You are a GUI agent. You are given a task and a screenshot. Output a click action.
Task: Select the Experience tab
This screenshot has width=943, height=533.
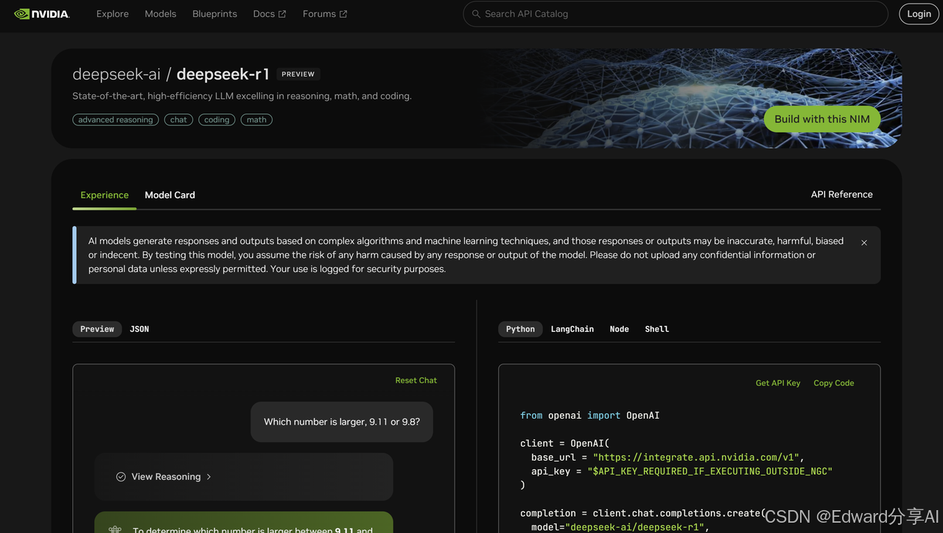coord(105,195)
